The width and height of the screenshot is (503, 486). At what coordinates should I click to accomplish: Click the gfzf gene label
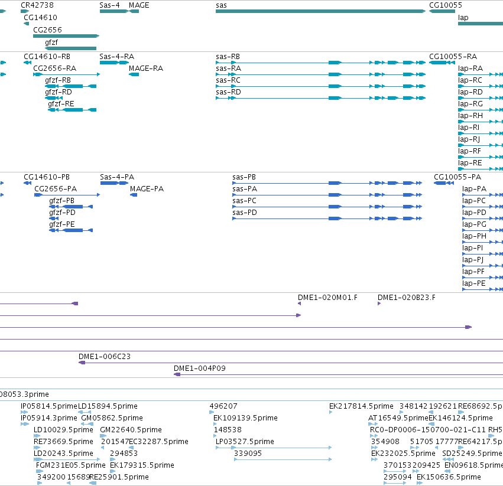51,43
